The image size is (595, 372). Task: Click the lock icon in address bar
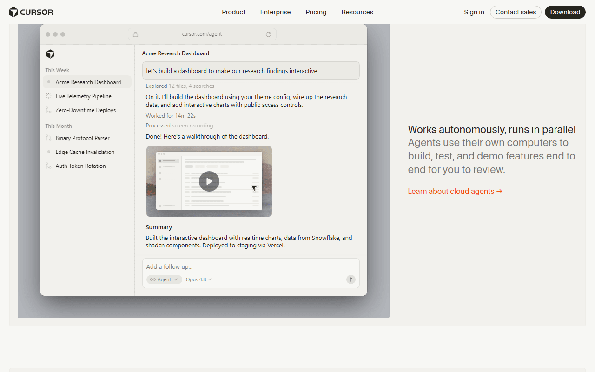(x=135, y=34)
